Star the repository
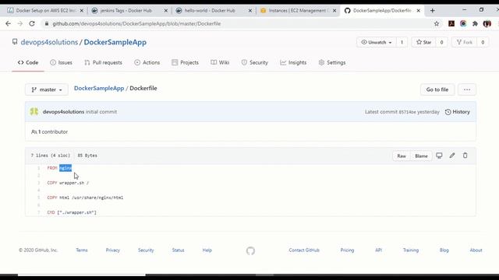This screenshot has height=280, width=499. [424, 42]
